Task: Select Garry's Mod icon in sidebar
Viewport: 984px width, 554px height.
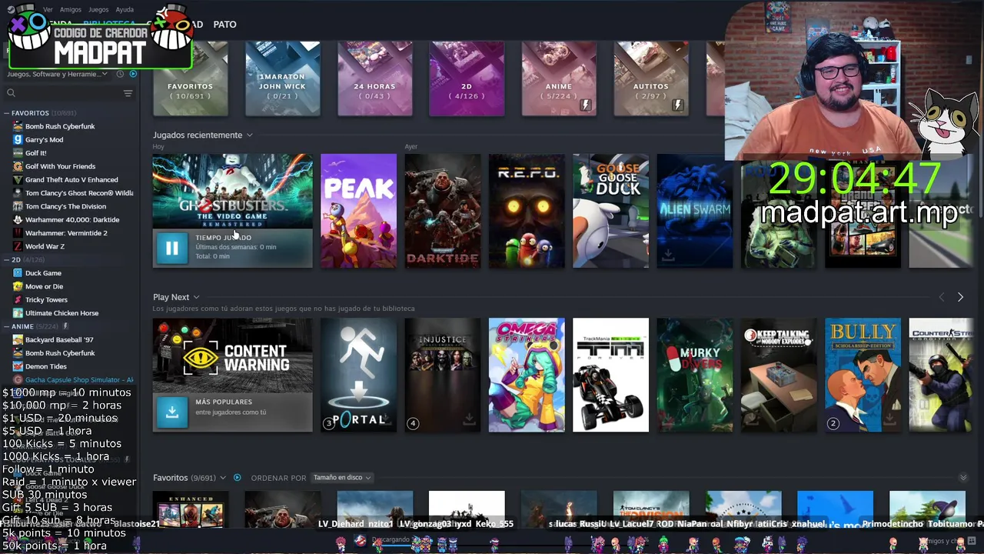Action: 18,139
